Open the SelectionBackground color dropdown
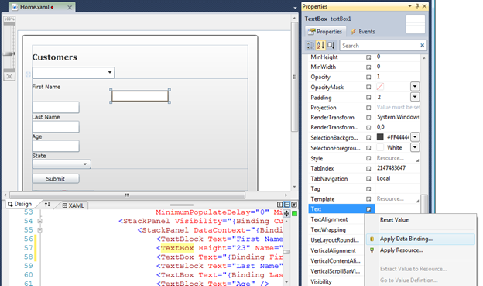 pyautogui.click(x=415, y=136)
